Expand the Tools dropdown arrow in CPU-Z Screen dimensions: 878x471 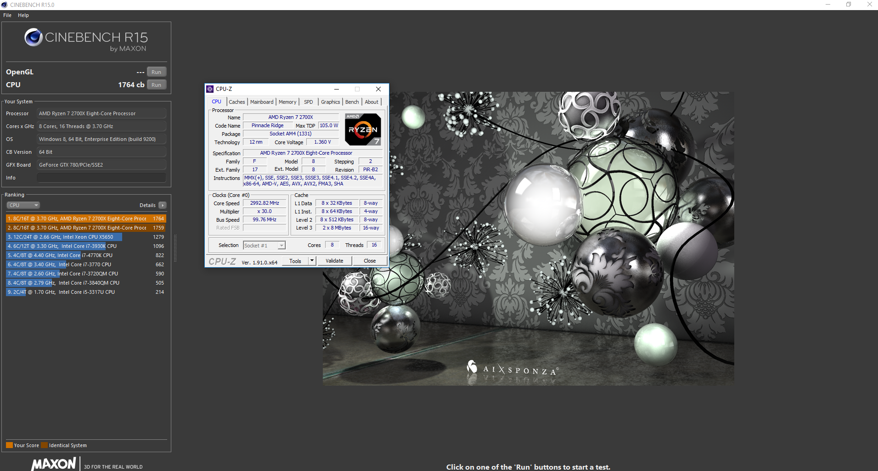click(x=312, y=261)
